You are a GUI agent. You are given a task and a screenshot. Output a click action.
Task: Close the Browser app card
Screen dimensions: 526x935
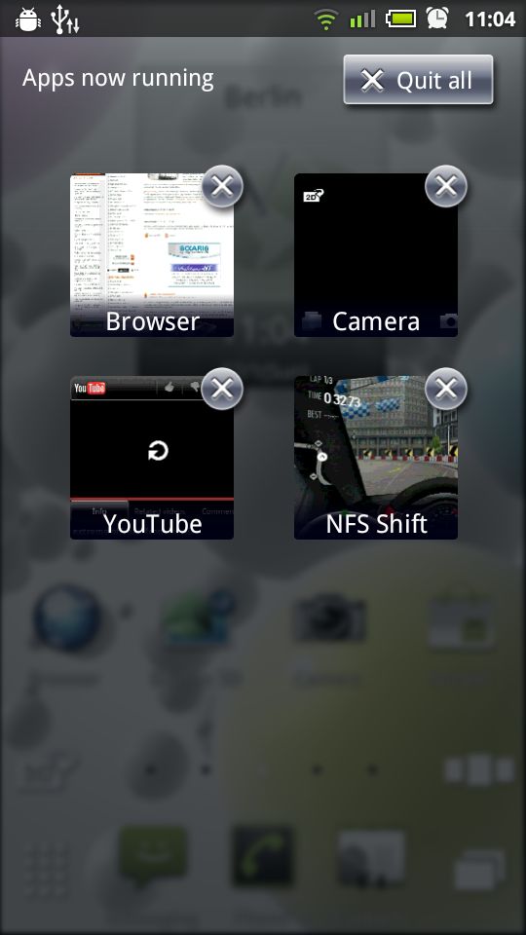tap(222, 187)
